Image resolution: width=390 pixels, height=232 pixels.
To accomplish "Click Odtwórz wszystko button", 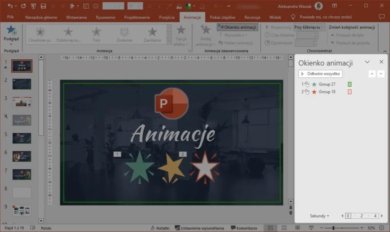I will [320, 74].
